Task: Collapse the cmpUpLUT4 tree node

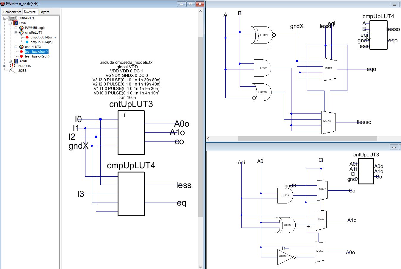Action: pyautogui.click(x=16, y=32)
